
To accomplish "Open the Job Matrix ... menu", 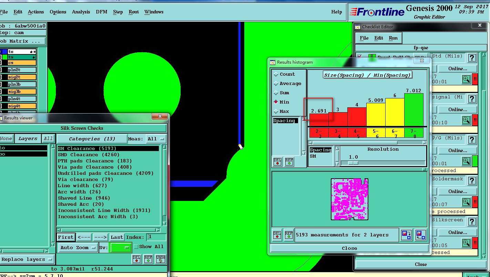I will pyautogui.click(x=23, y=41).
